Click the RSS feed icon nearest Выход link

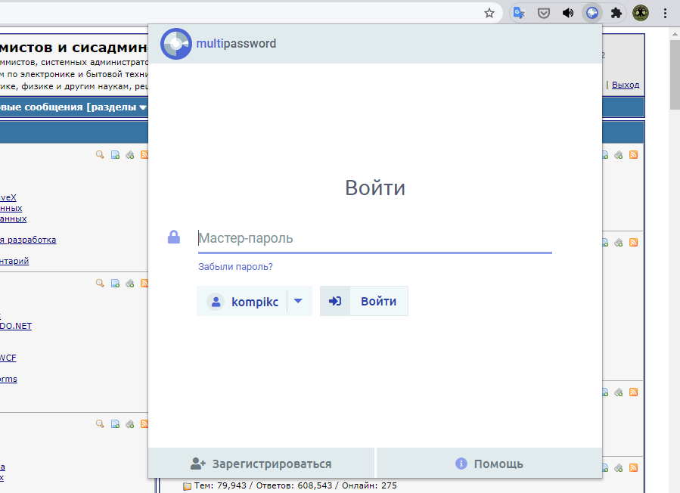pyautogui.click(x=634, y=155)
